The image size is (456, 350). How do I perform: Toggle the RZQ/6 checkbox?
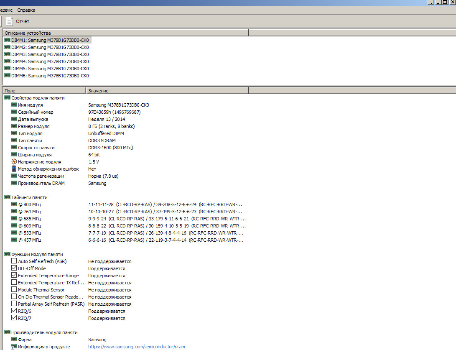14,311
